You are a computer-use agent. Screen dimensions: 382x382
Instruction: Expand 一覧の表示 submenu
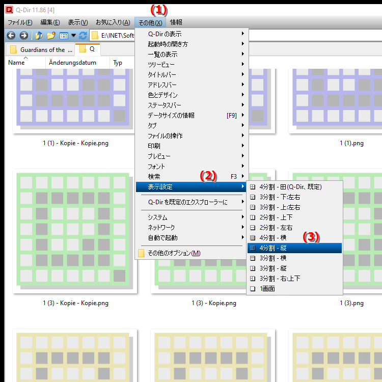(x=191, y=54)
